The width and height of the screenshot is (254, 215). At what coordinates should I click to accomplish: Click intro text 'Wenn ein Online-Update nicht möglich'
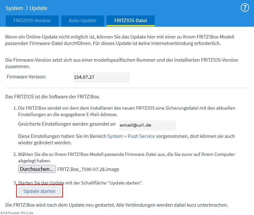coord(51,37)
